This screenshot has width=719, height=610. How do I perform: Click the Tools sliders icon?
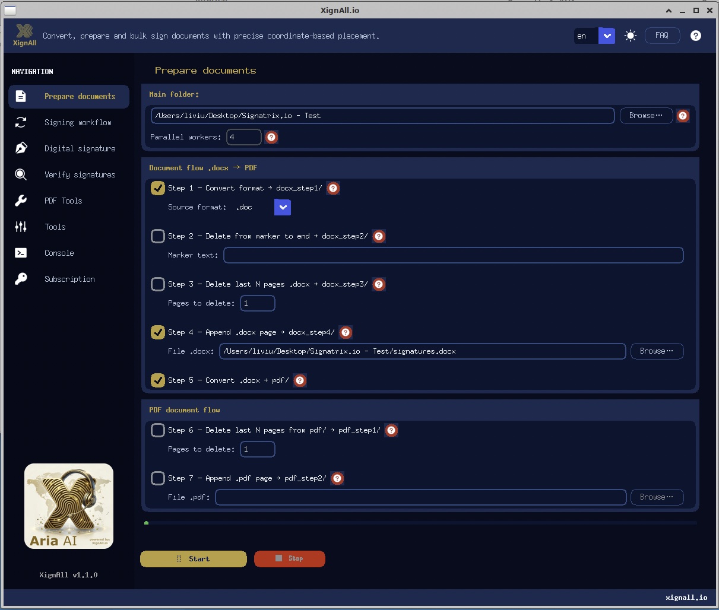[x=21, y=227]
